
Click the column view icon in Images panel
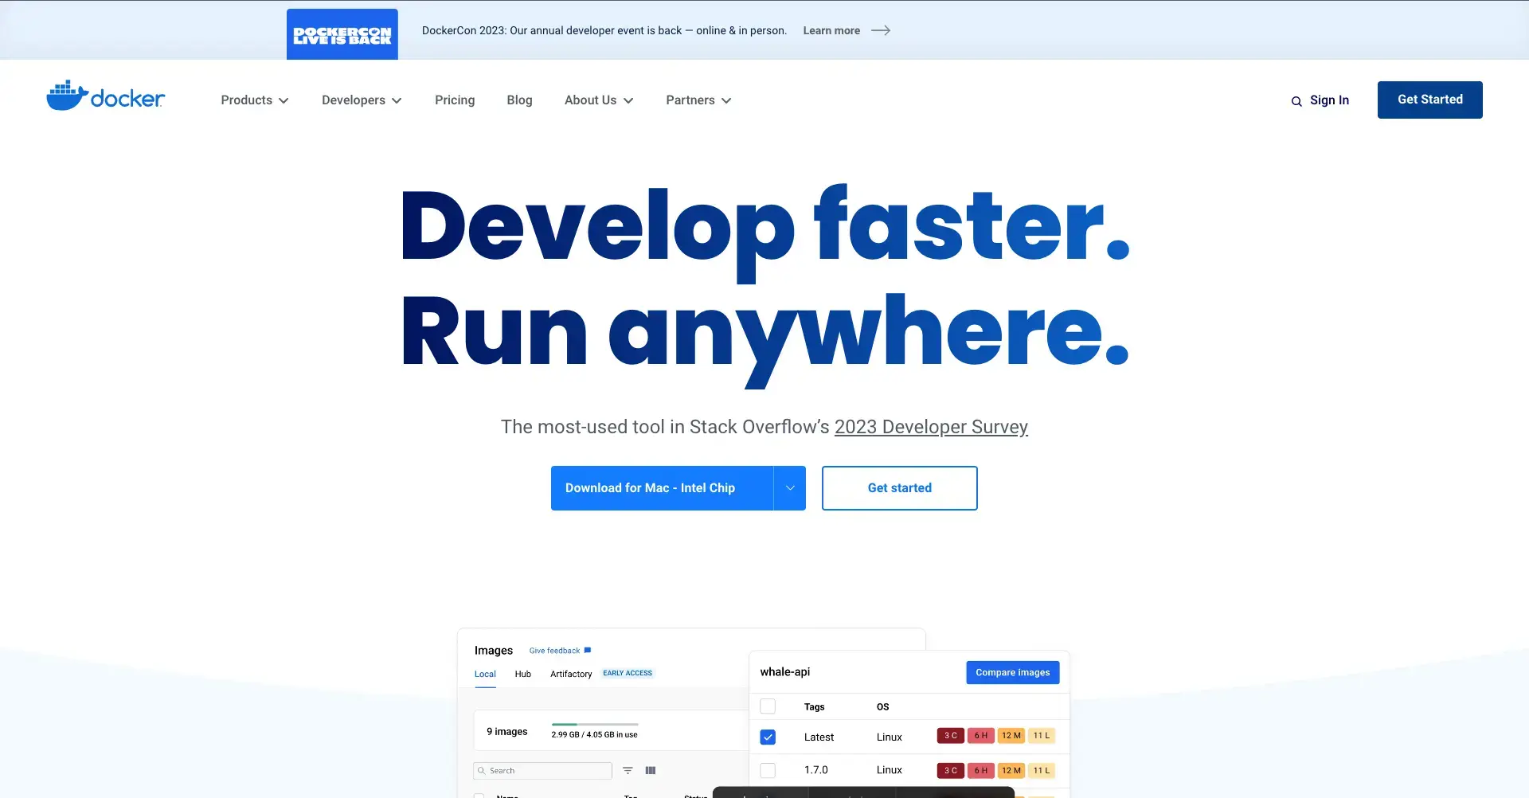(x=651, y=770)
